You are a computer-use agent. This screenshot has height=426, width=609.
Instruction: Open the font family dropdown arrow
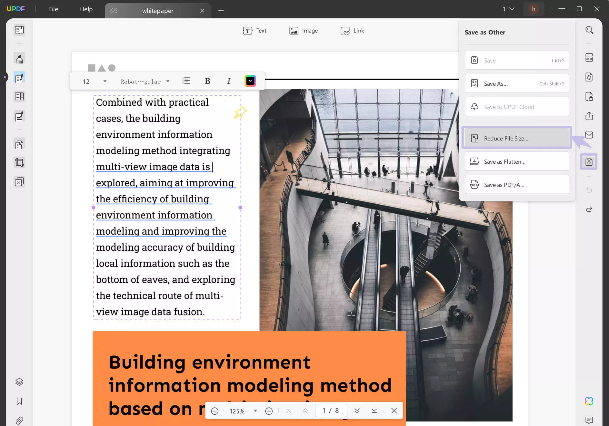pyautogui.click(x=168, y=82)
